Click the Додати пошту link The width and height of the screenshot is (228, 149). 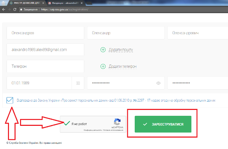click(x=121, y=50)
